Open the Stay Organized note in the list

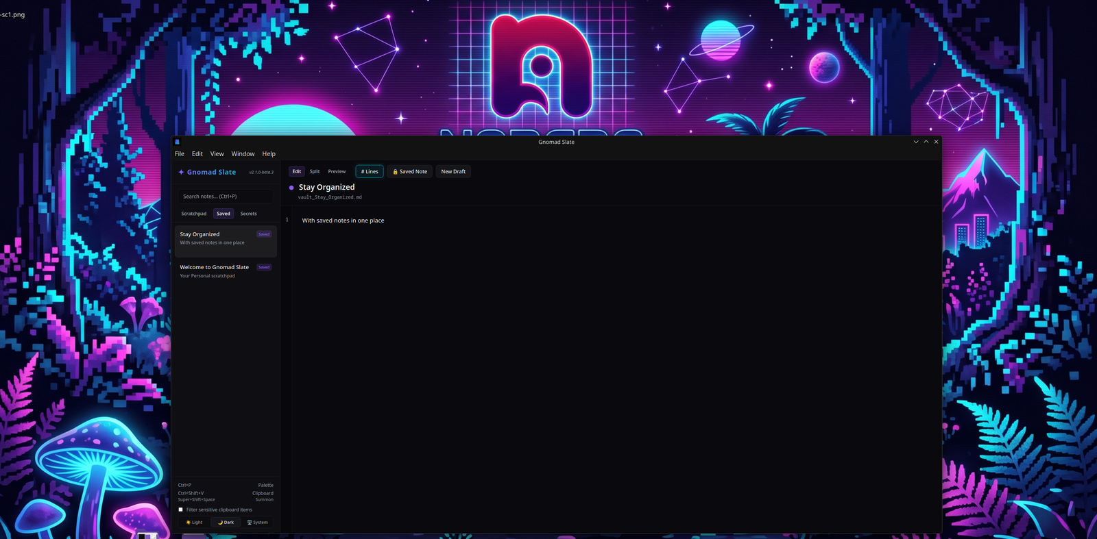click(226, 241)
